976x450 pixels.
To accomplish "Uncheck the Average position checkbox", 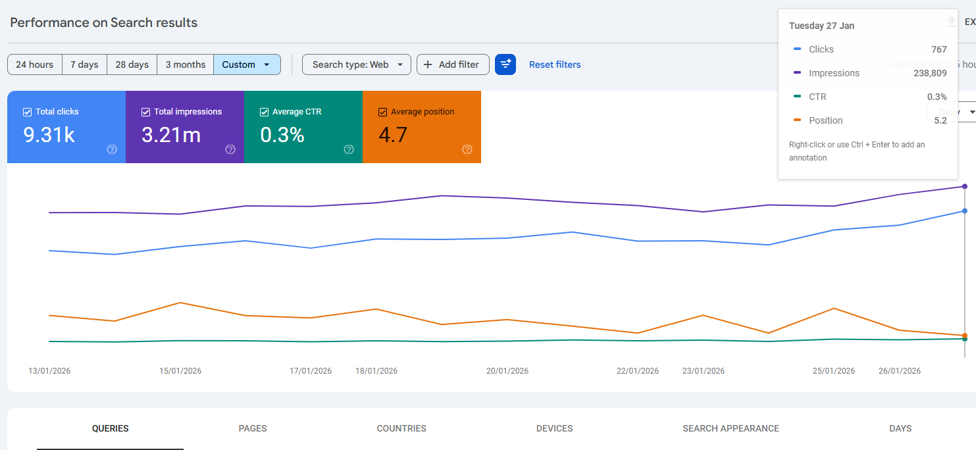I will pos(382,112).
